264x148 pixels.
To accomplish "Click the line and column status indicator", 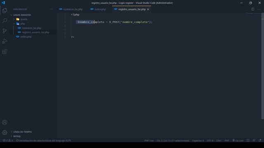I will tap(173, 141).
